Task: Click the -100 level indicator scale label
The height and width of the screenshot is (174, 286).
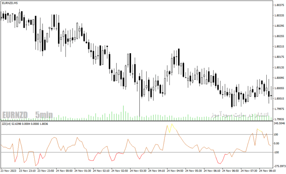Action: point(276,152)
